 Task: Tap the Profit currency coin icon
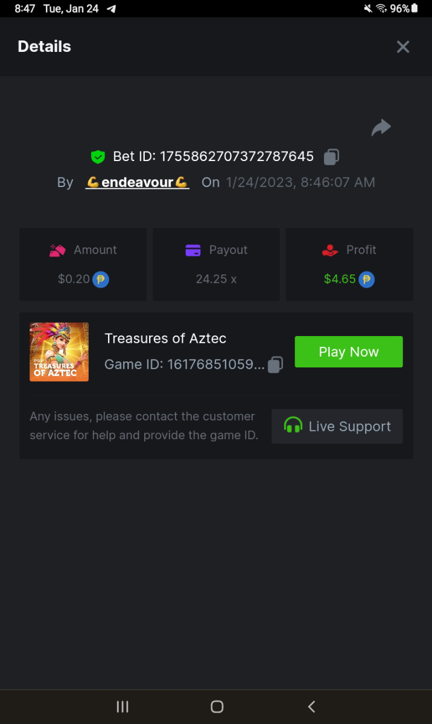tap(367, 279)
